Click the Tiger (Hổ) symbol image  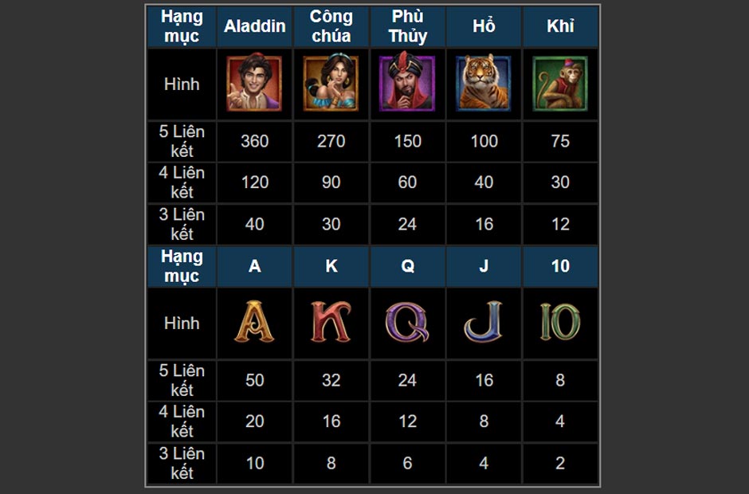tap(484, 84)
